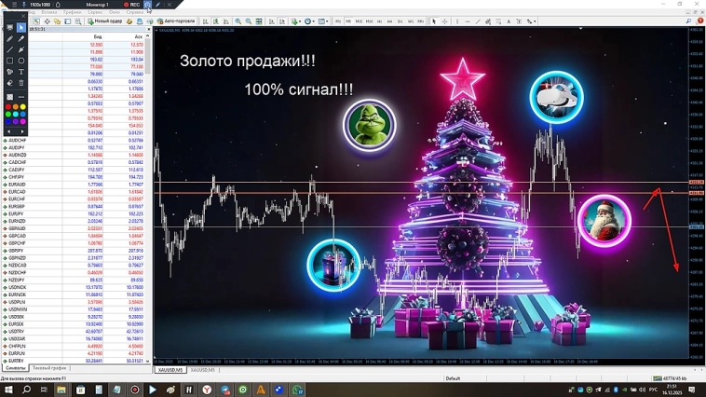706x397 pixels.
Task: Click the trash clear-all drawings icon
Action: pos(21,83)
